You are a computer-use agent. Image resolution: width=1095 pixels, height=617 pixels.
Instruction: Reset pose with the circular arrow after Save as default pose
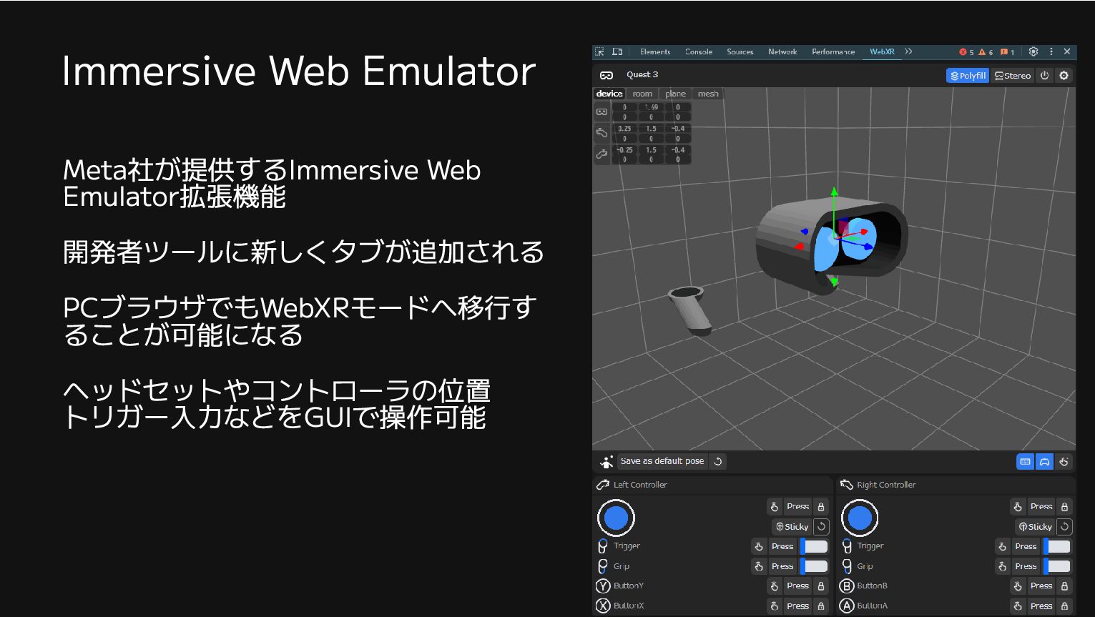pyautogui.click(x=718, y=461)
